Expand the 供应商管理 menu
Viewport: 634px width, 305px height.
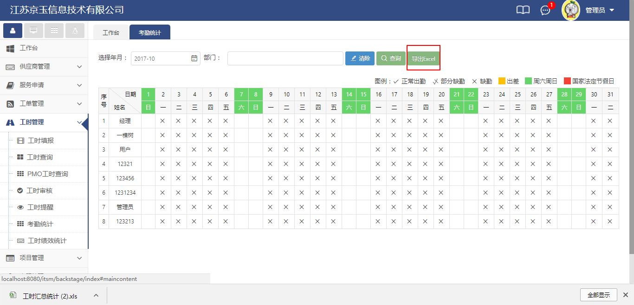pos(44,67)
